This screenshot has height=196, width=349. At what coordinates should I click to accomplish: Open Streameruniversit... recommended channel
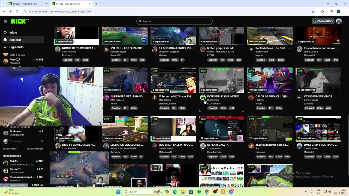(x=23, y=179)
